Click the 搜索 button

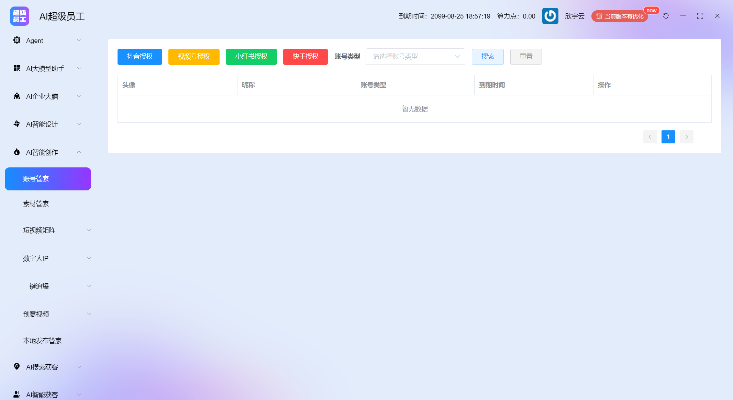coord(488,57)
